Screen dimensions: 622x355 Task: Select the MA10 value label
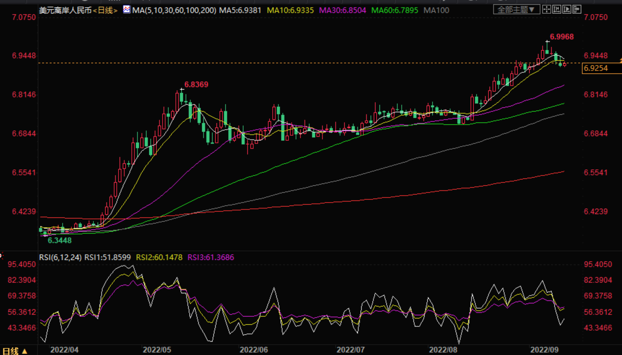click(290, 10)
